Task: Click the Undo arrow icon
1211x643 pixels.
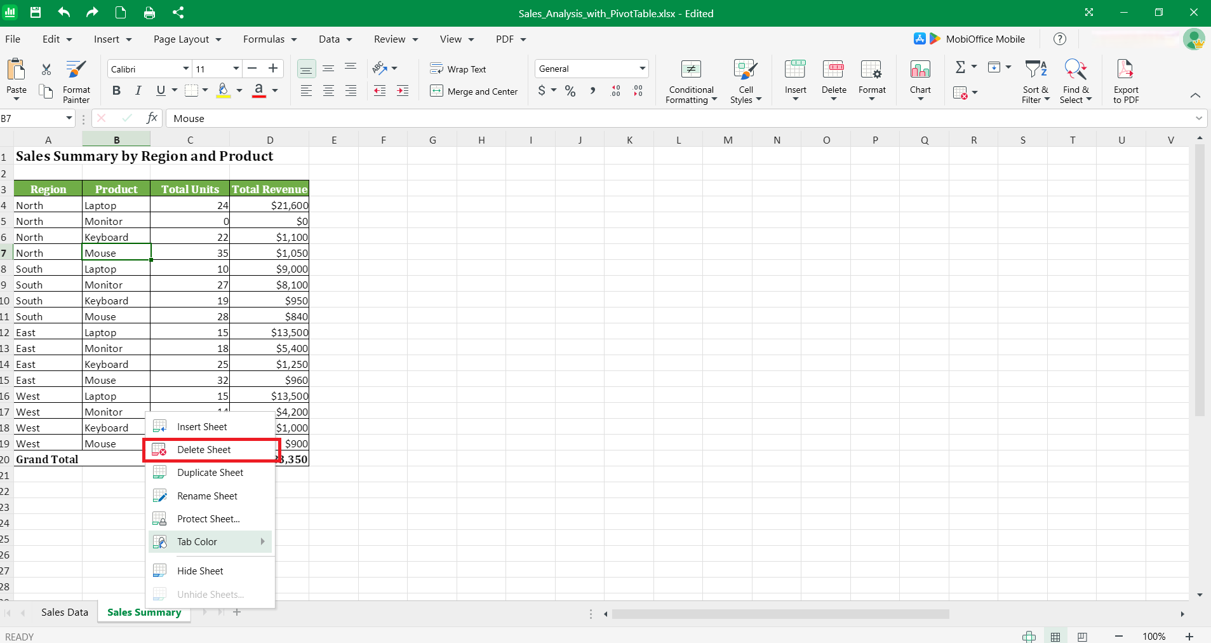Action: (64, 13)
